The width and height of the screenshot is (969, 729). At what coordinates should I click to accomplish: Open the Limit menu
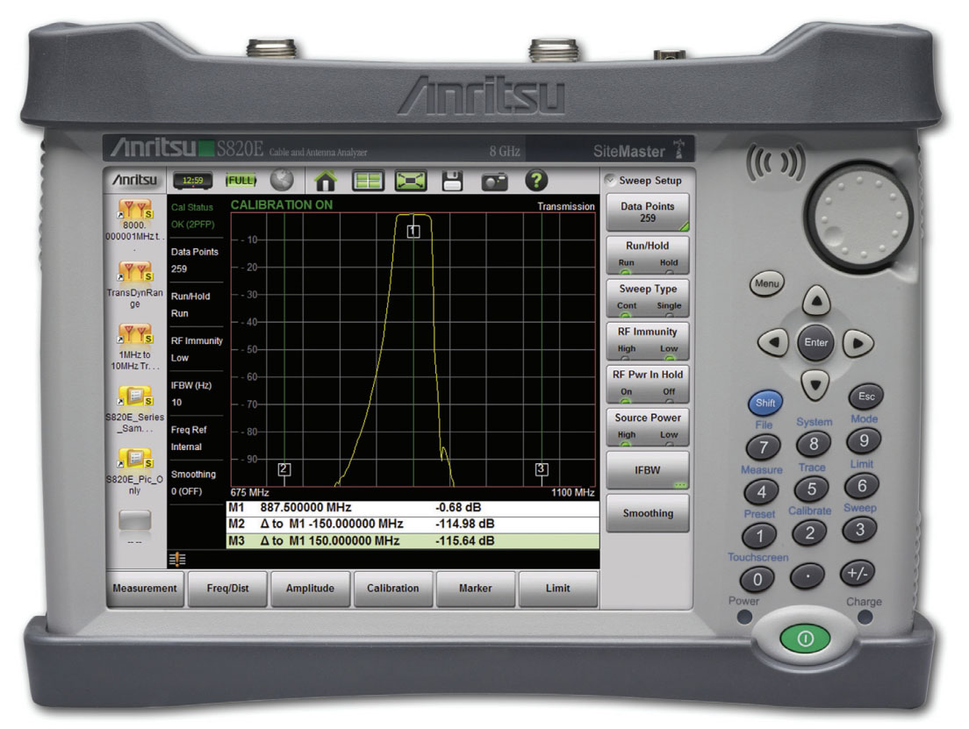558,589
